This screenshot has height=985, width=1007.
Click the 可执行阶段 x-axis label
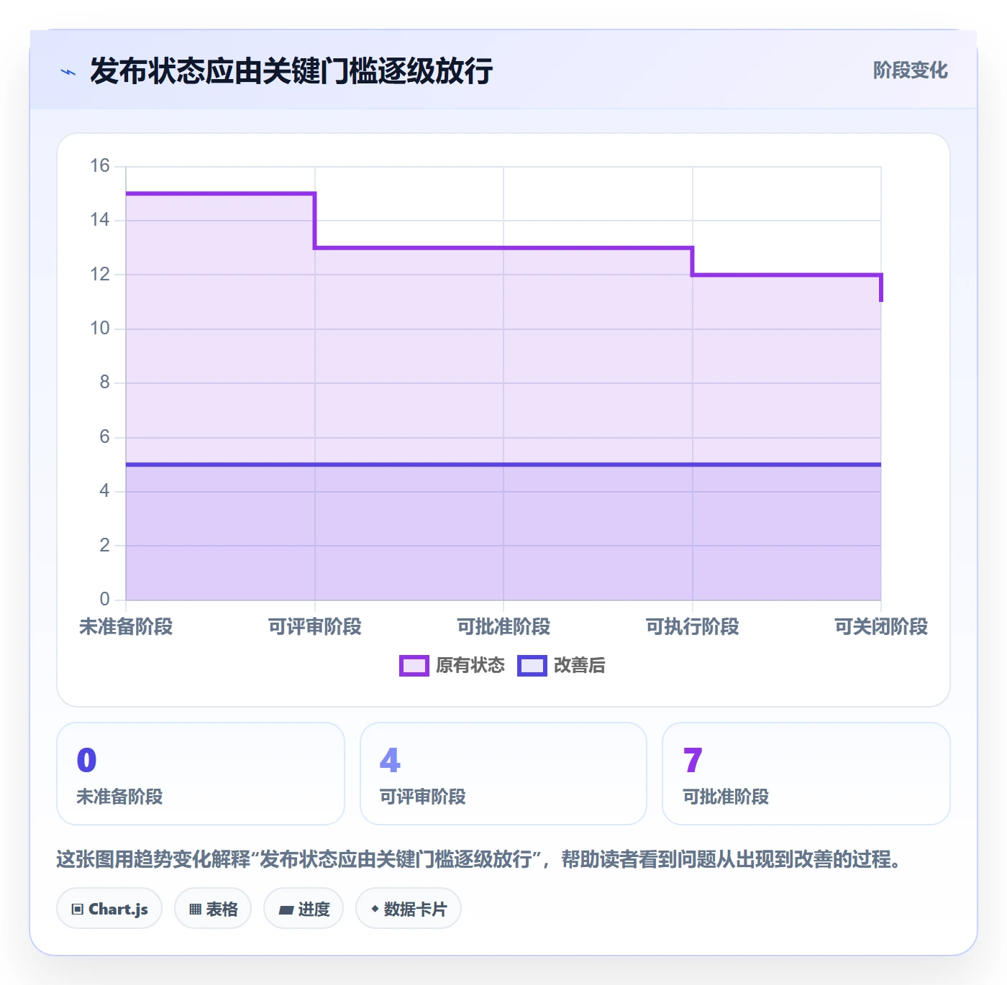click(693, 627)
